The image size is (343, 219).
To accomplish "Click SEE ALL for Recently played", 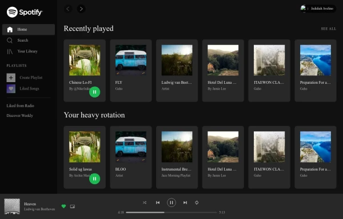I will point(329,29).
